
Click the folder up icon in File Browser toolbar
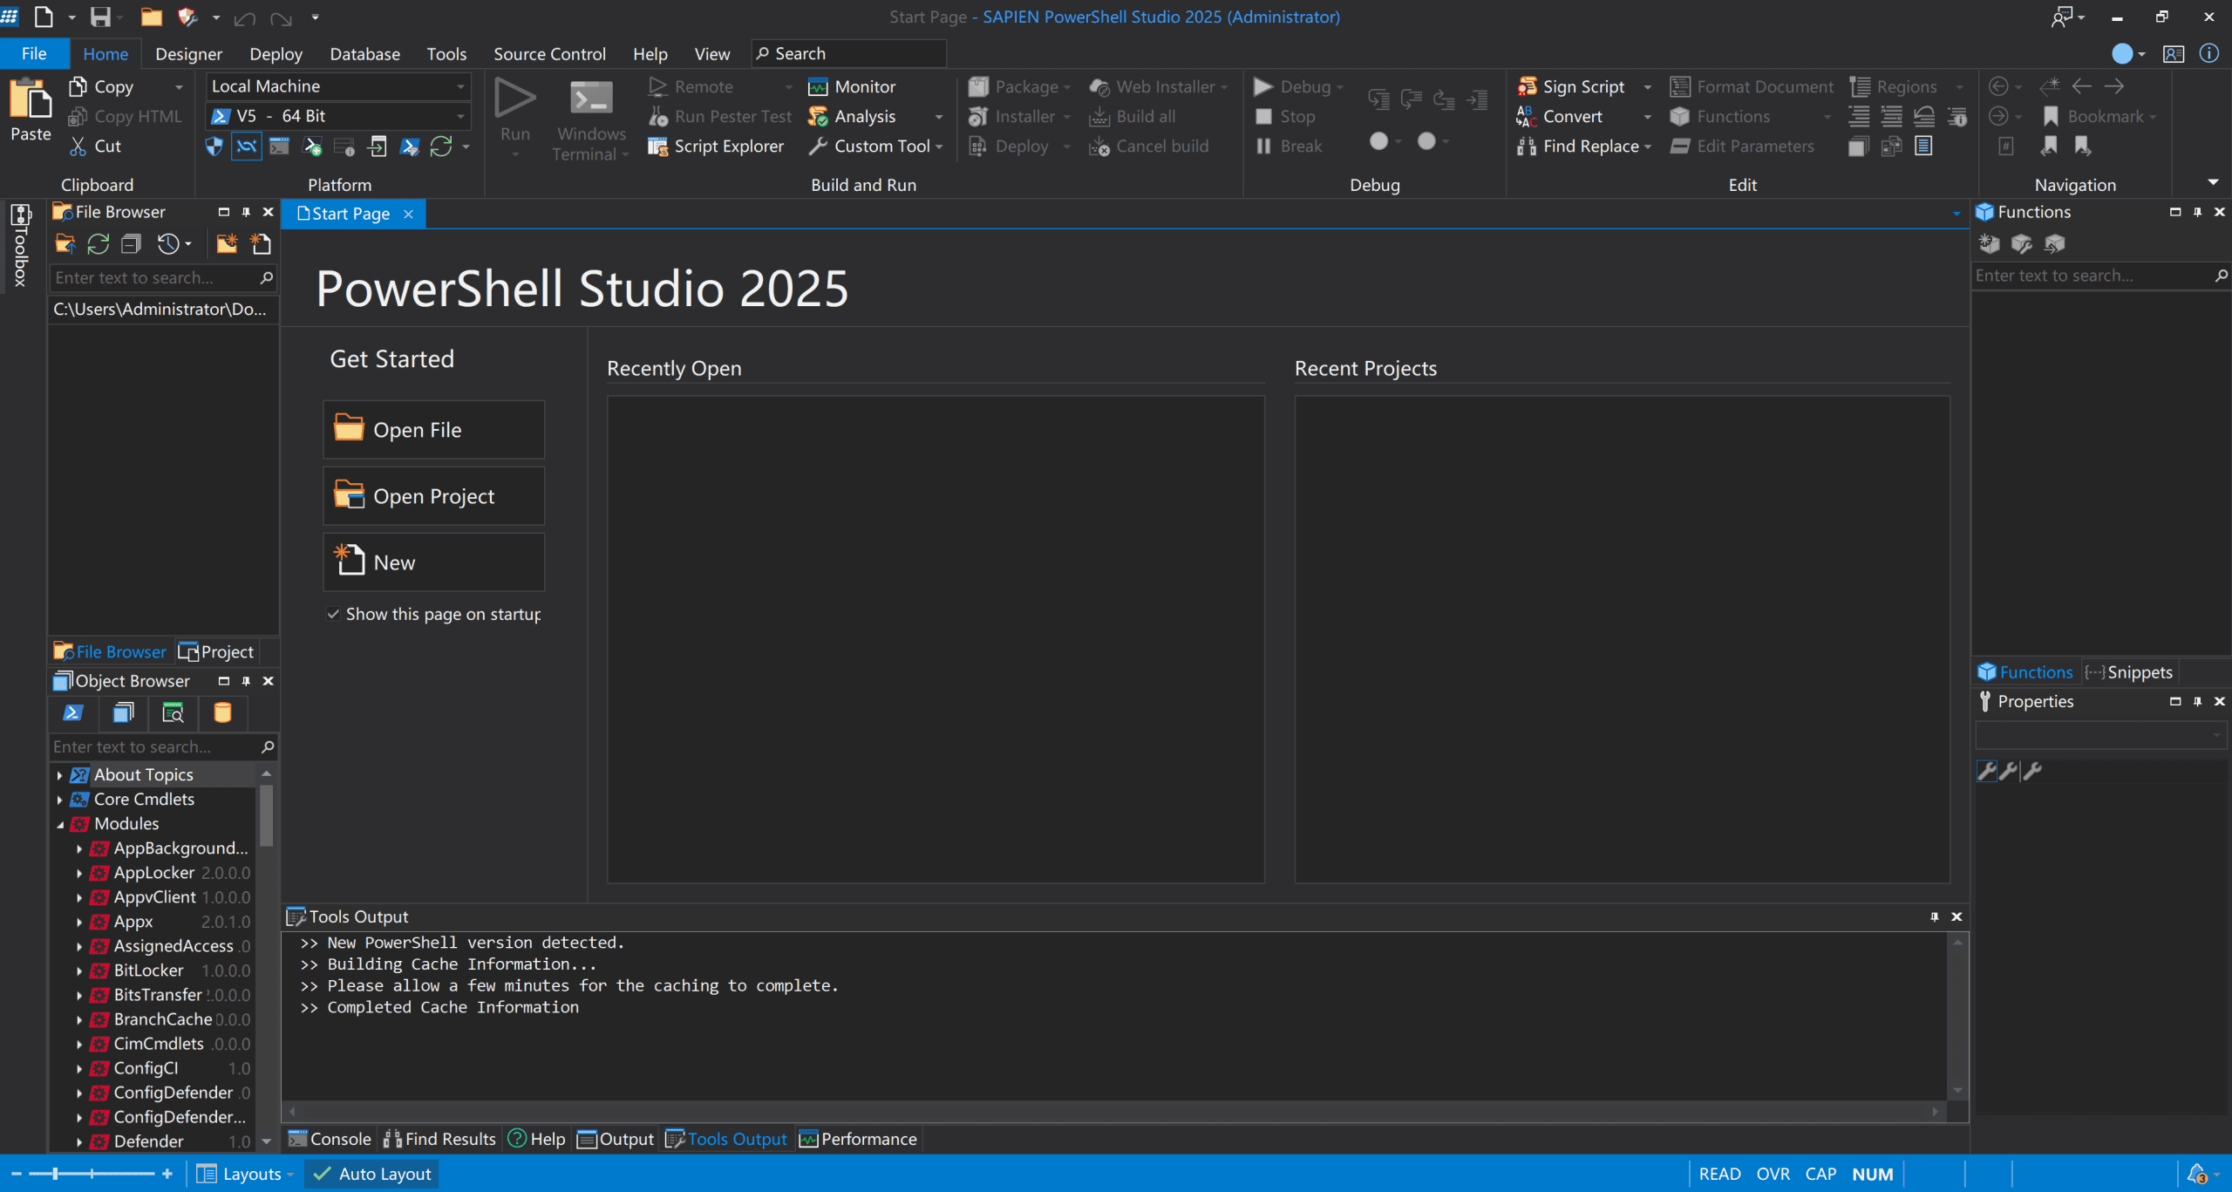point(65,244)
